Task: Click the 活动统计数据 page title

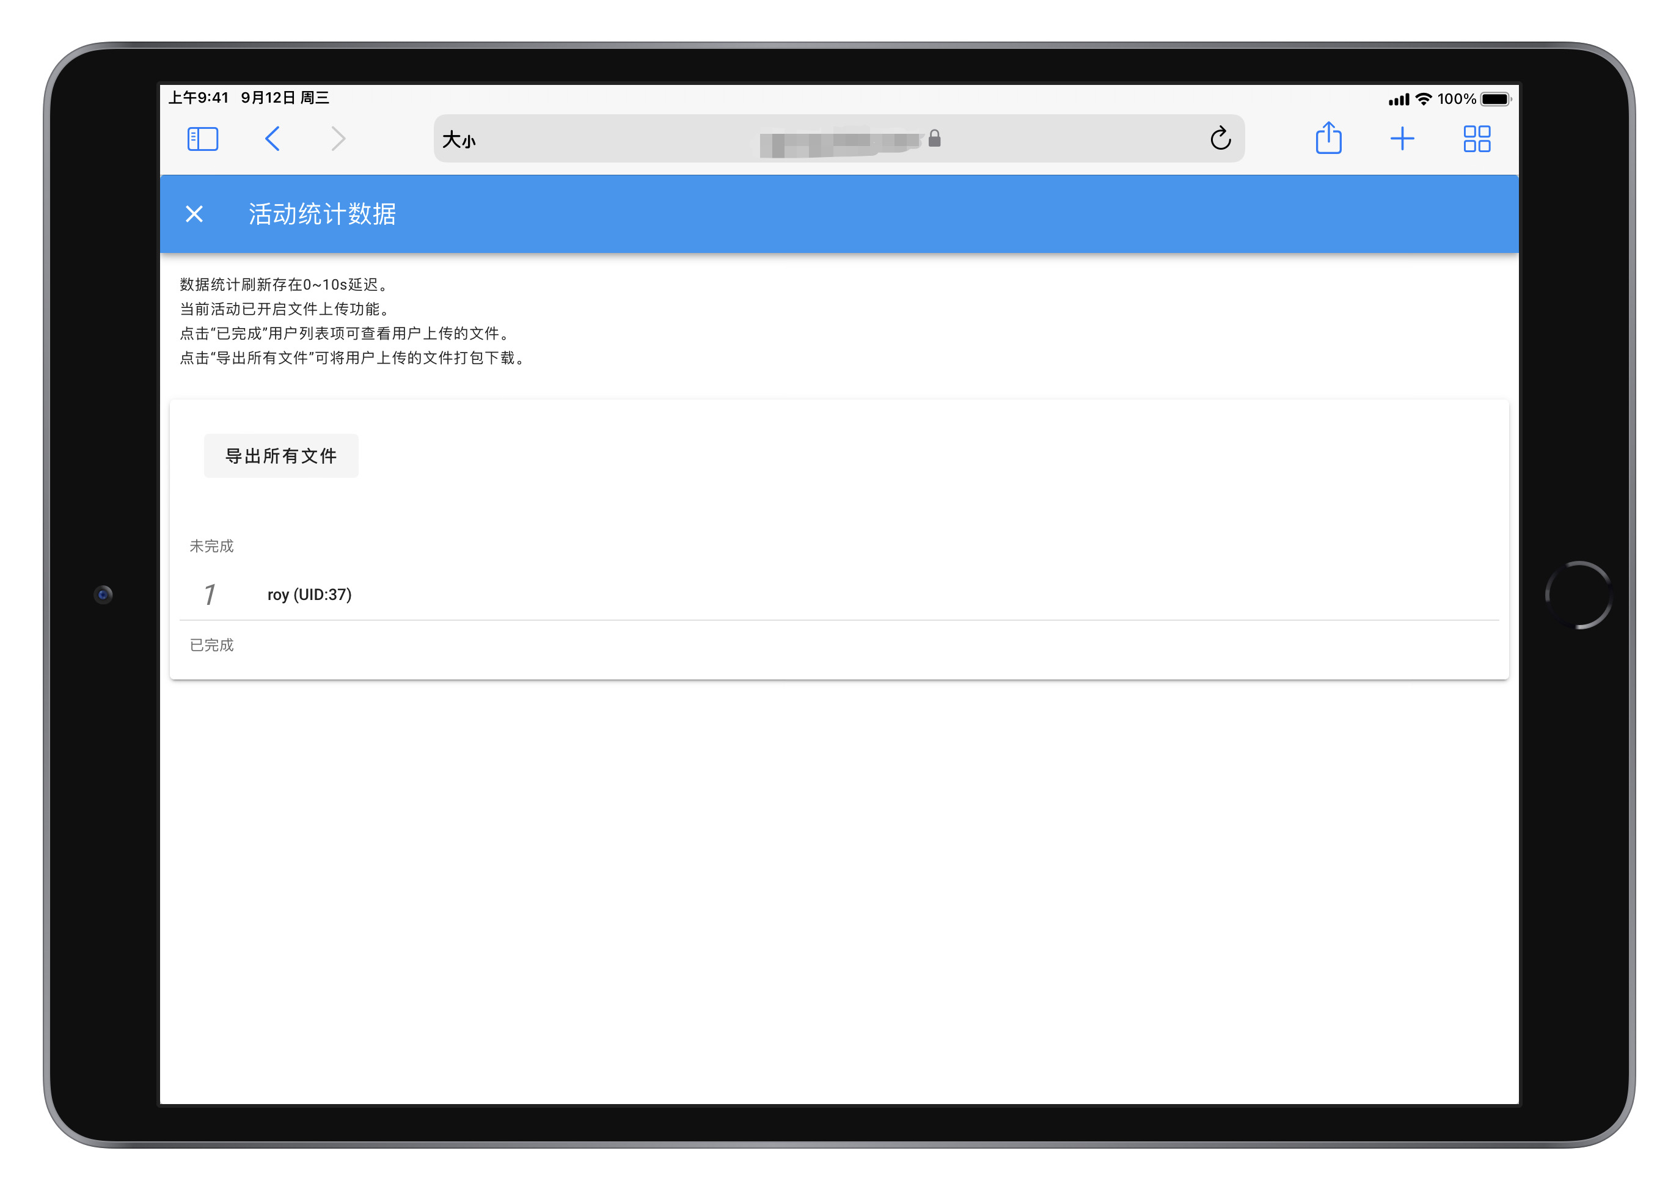Action: click(x=322, y=214)
